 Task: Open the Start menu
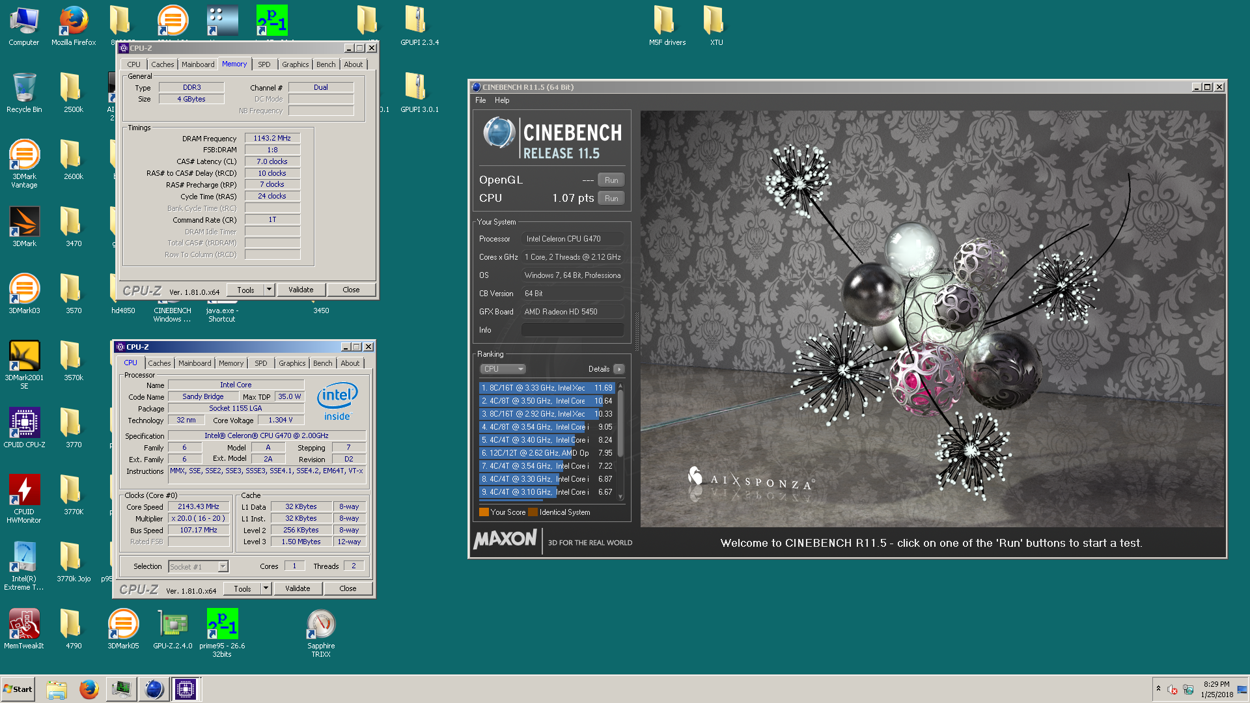click(x=18, y=689)
